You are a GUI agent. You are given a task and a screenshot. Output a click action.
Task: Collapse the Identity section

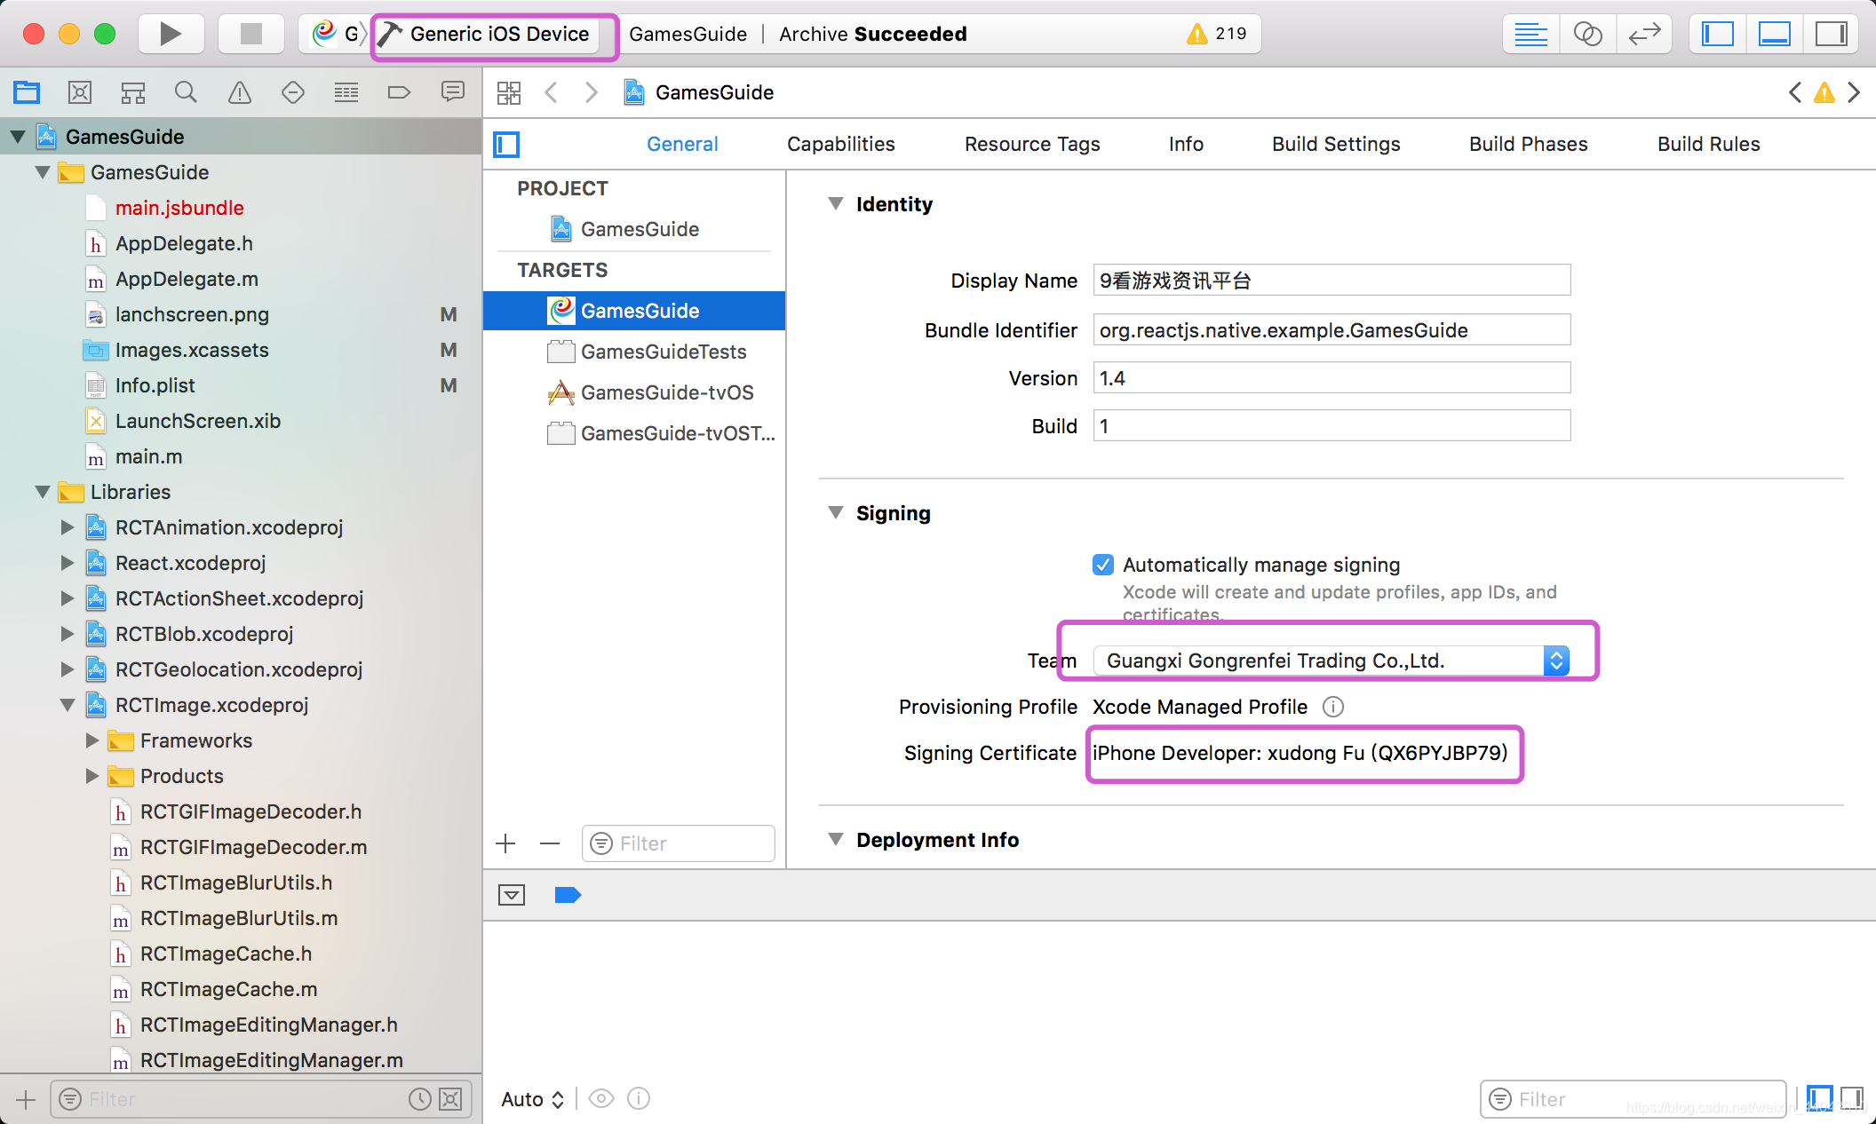(836, 204)
